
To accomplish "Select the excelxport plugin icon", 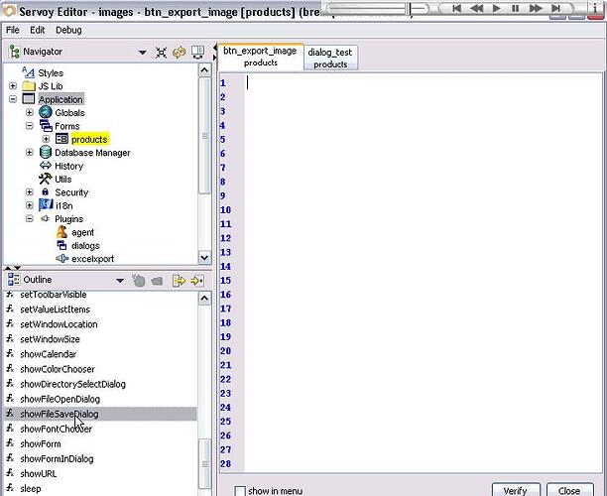I will coord(61,258).
